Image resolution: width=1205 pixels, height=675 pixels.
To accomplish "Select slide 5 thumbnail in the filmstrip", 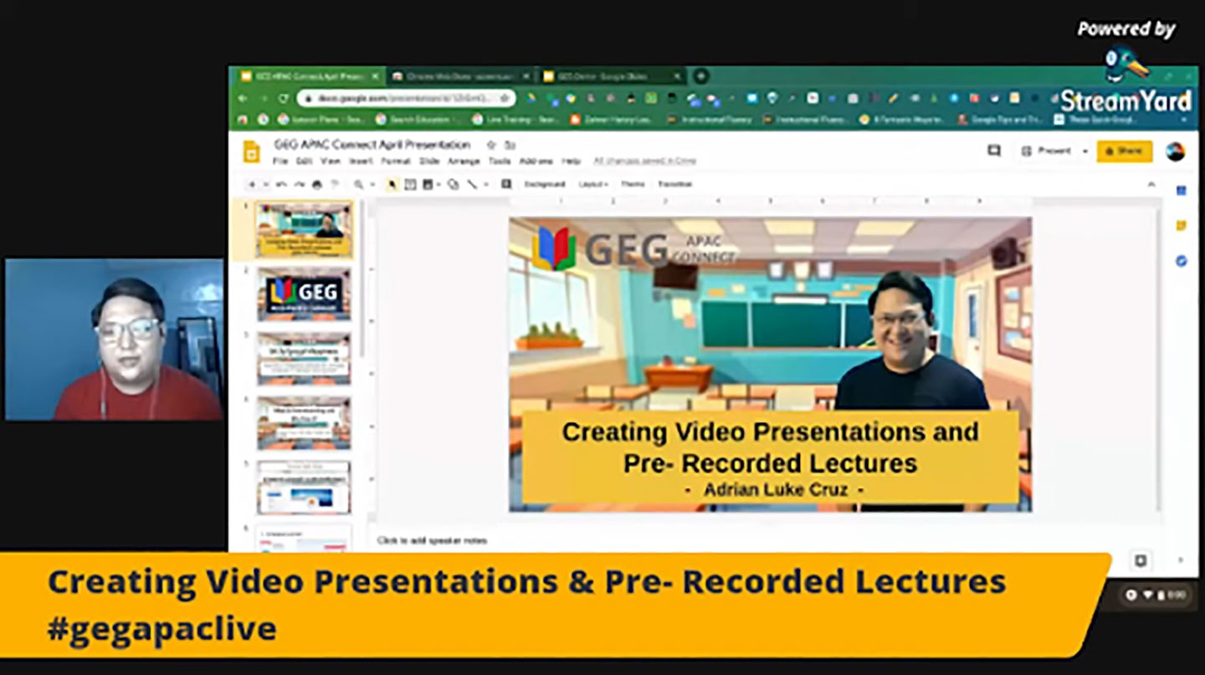I will [x=305, y=488].
